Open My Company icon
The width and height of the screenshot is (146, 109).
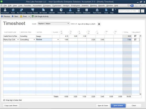(x=22, y=11)
